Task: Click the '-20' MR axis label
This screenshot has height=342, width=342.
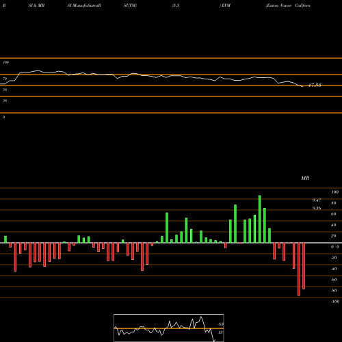Action: [x=334, y=258]
